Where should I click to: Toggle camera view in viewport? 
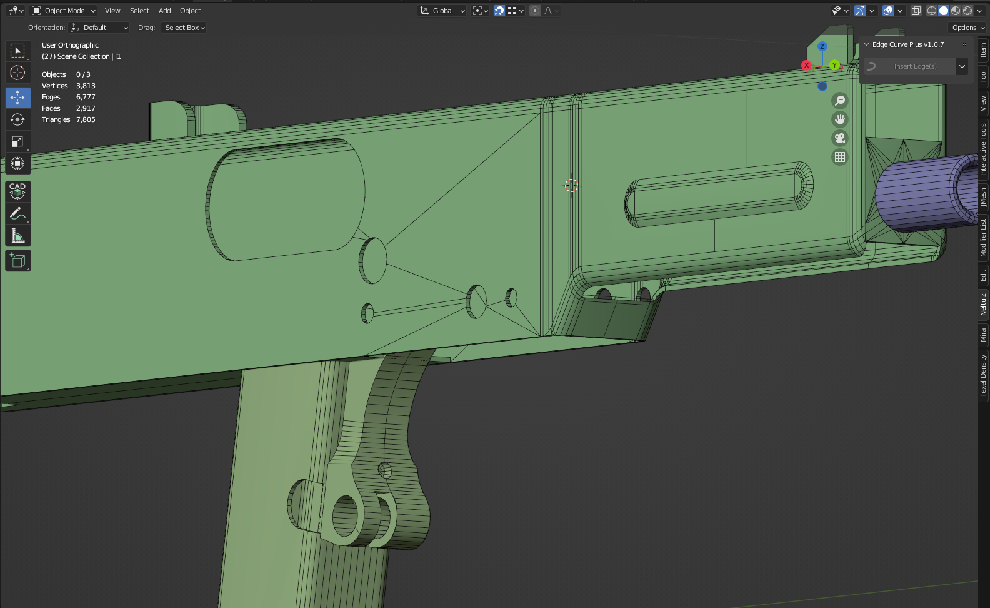[839, 138]
